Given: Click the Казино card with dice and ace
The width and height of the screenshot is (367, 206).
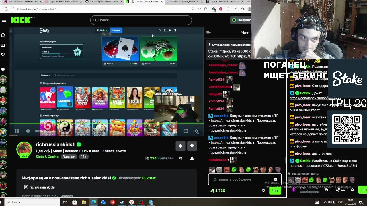Looking at the screenshot, I should tap(120, 51).
